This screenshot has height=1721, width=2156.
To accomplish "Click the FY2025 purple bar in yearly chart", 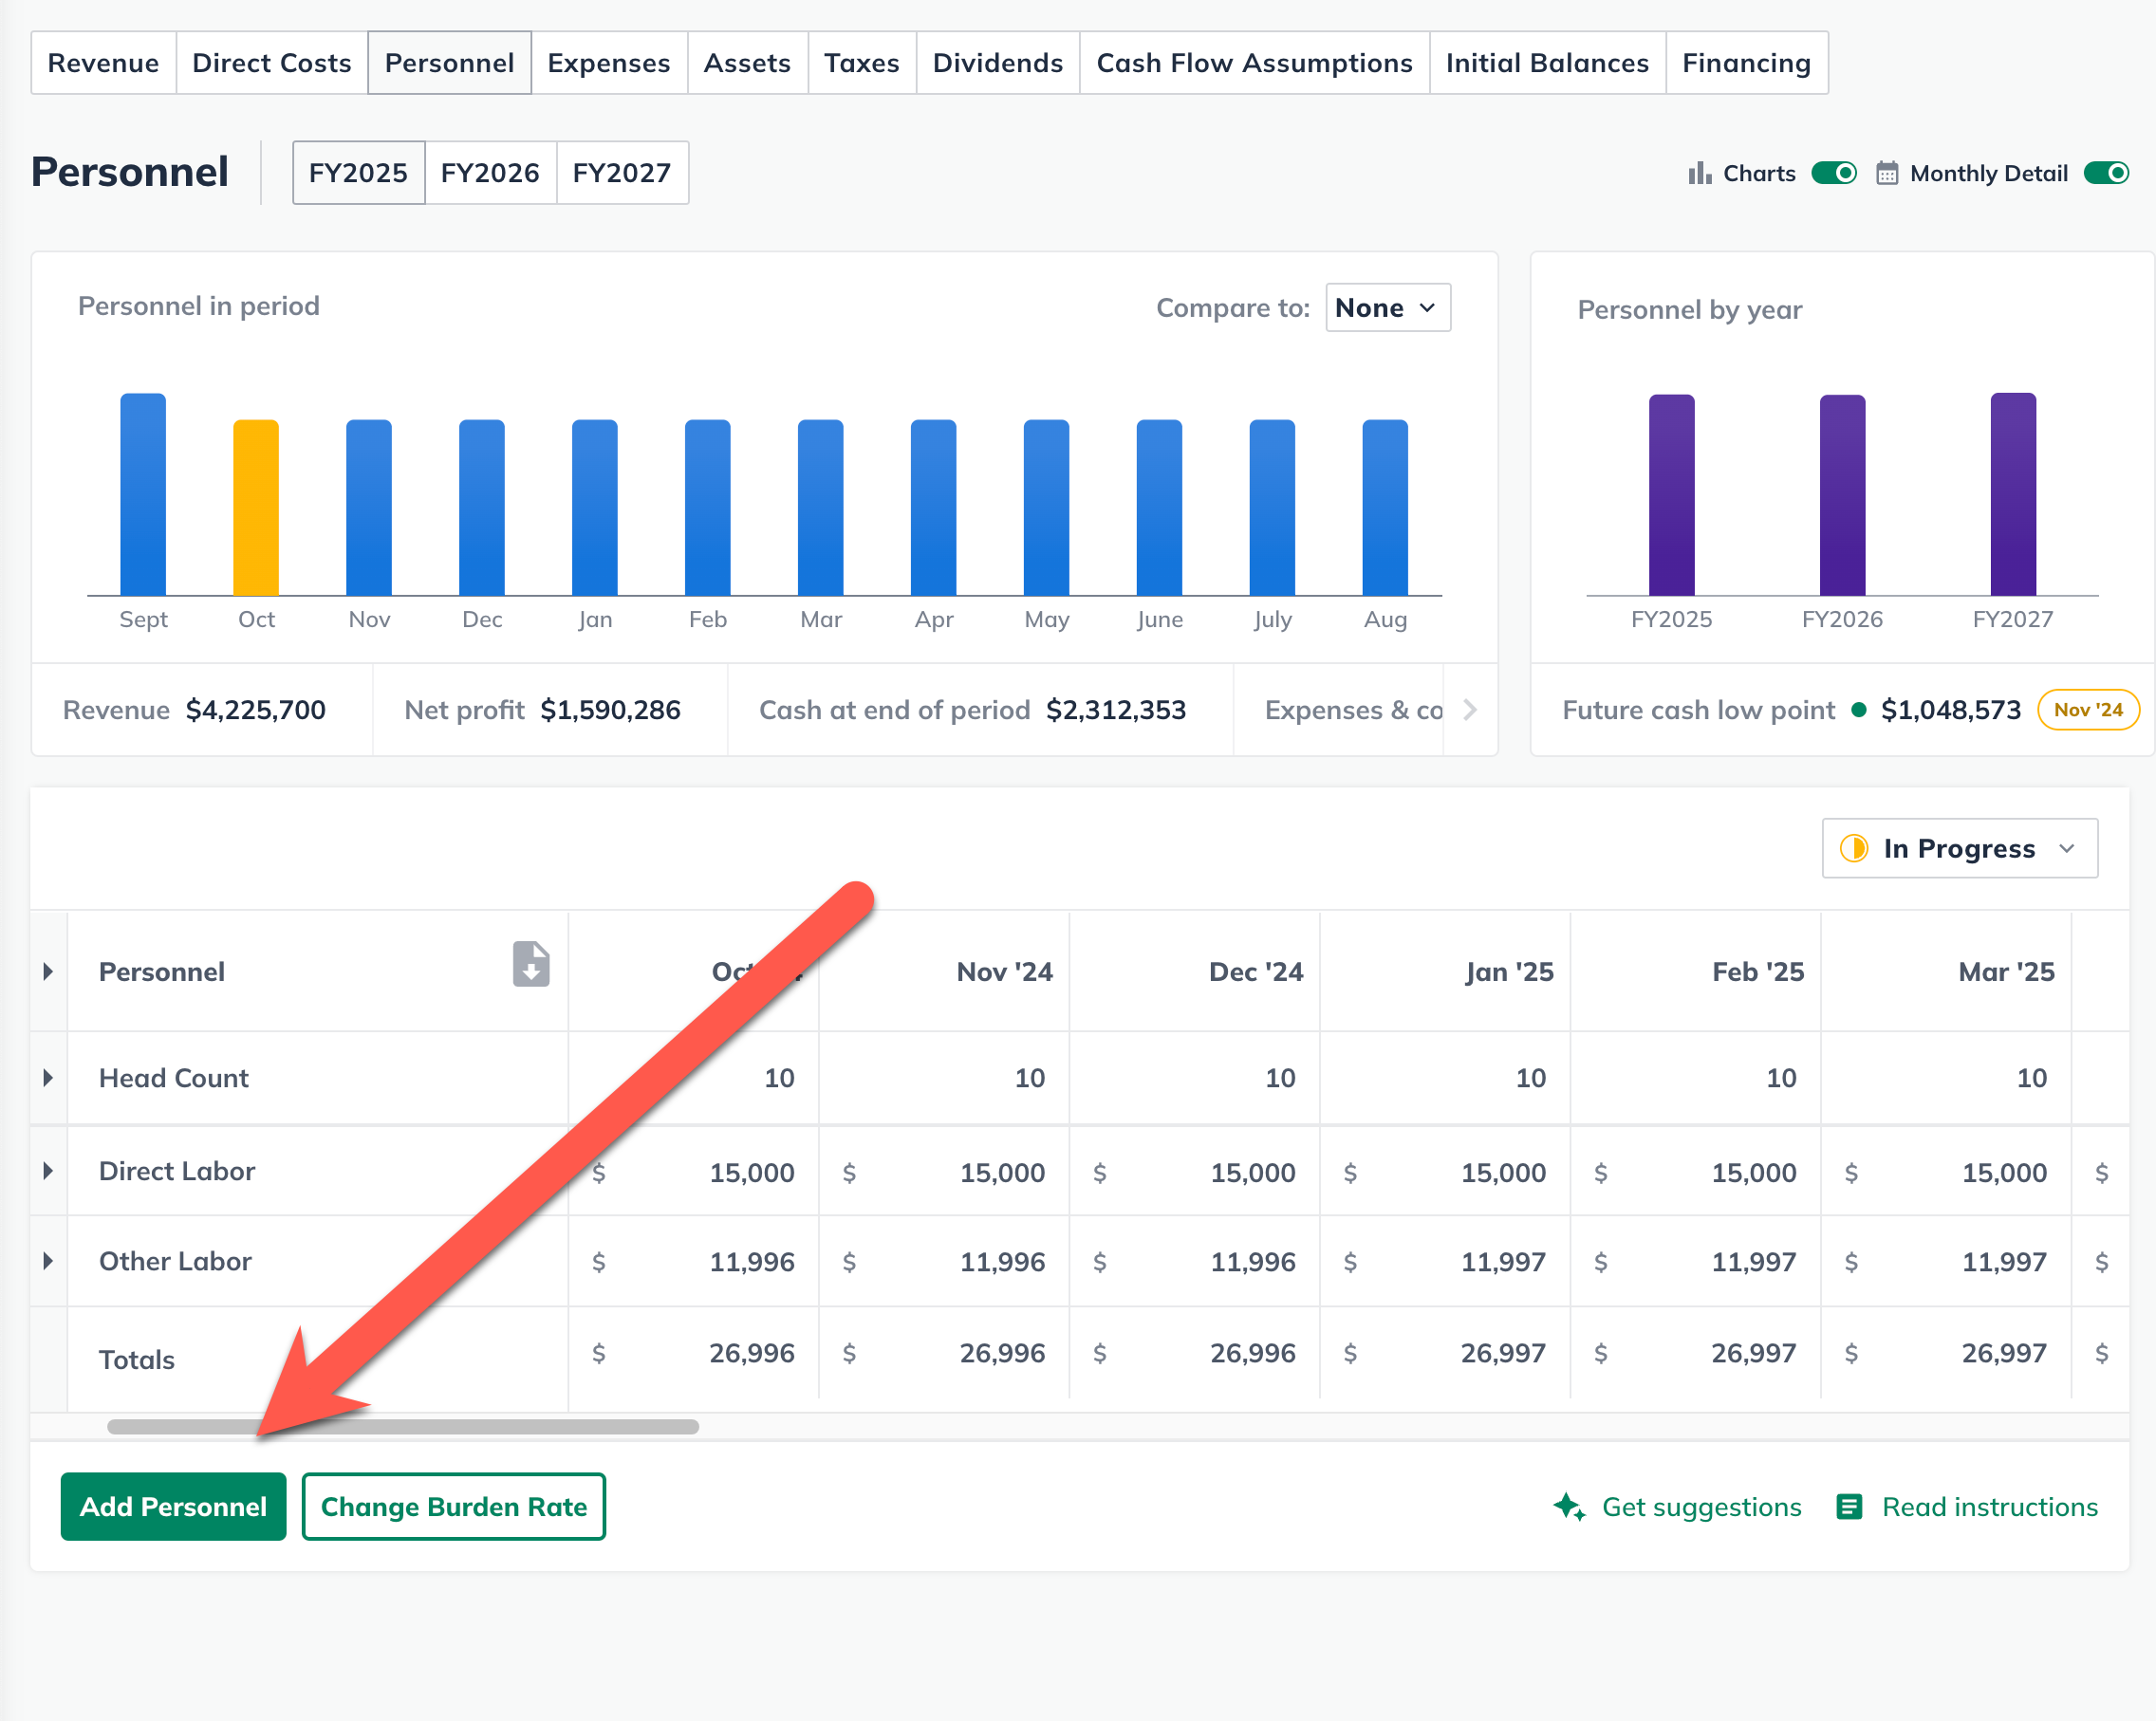I will coord(1671,495).
